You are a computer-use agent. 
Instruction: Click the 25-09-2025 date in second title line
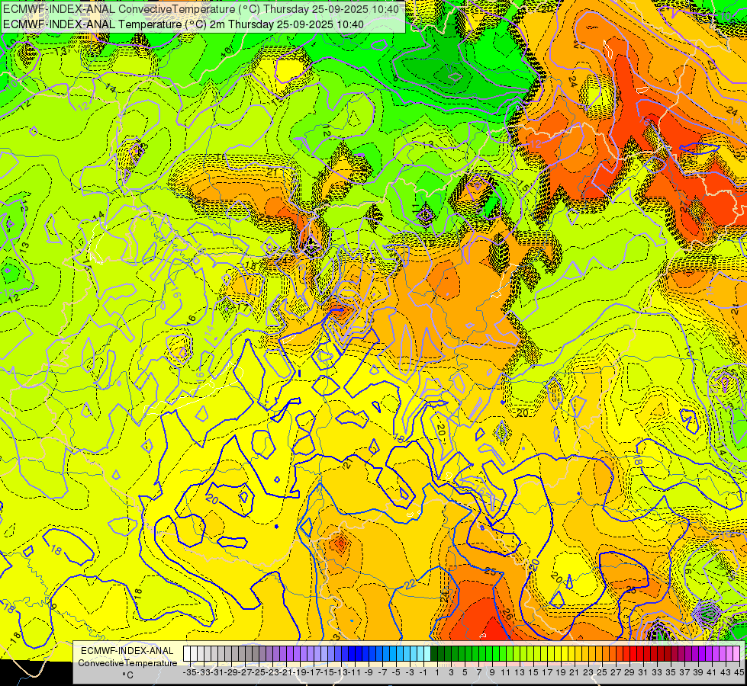(304, 24)
